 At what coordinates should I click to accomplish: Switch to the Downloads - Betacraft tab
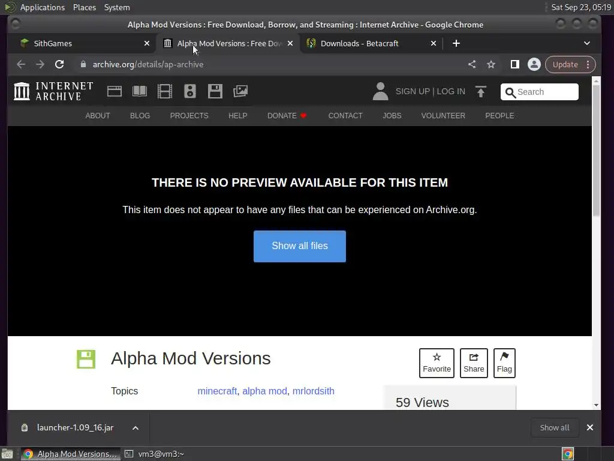point(371,43)
